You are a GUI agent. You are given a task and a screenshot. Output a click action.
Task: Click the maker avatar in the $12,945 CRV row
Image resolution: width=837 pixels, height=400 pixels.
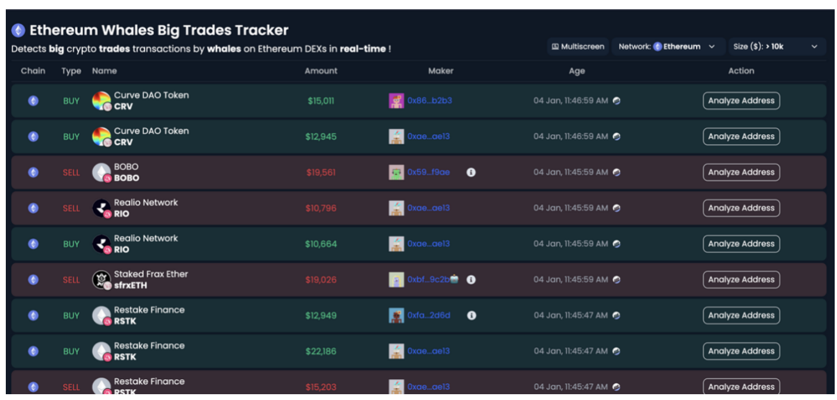[396, 136]
